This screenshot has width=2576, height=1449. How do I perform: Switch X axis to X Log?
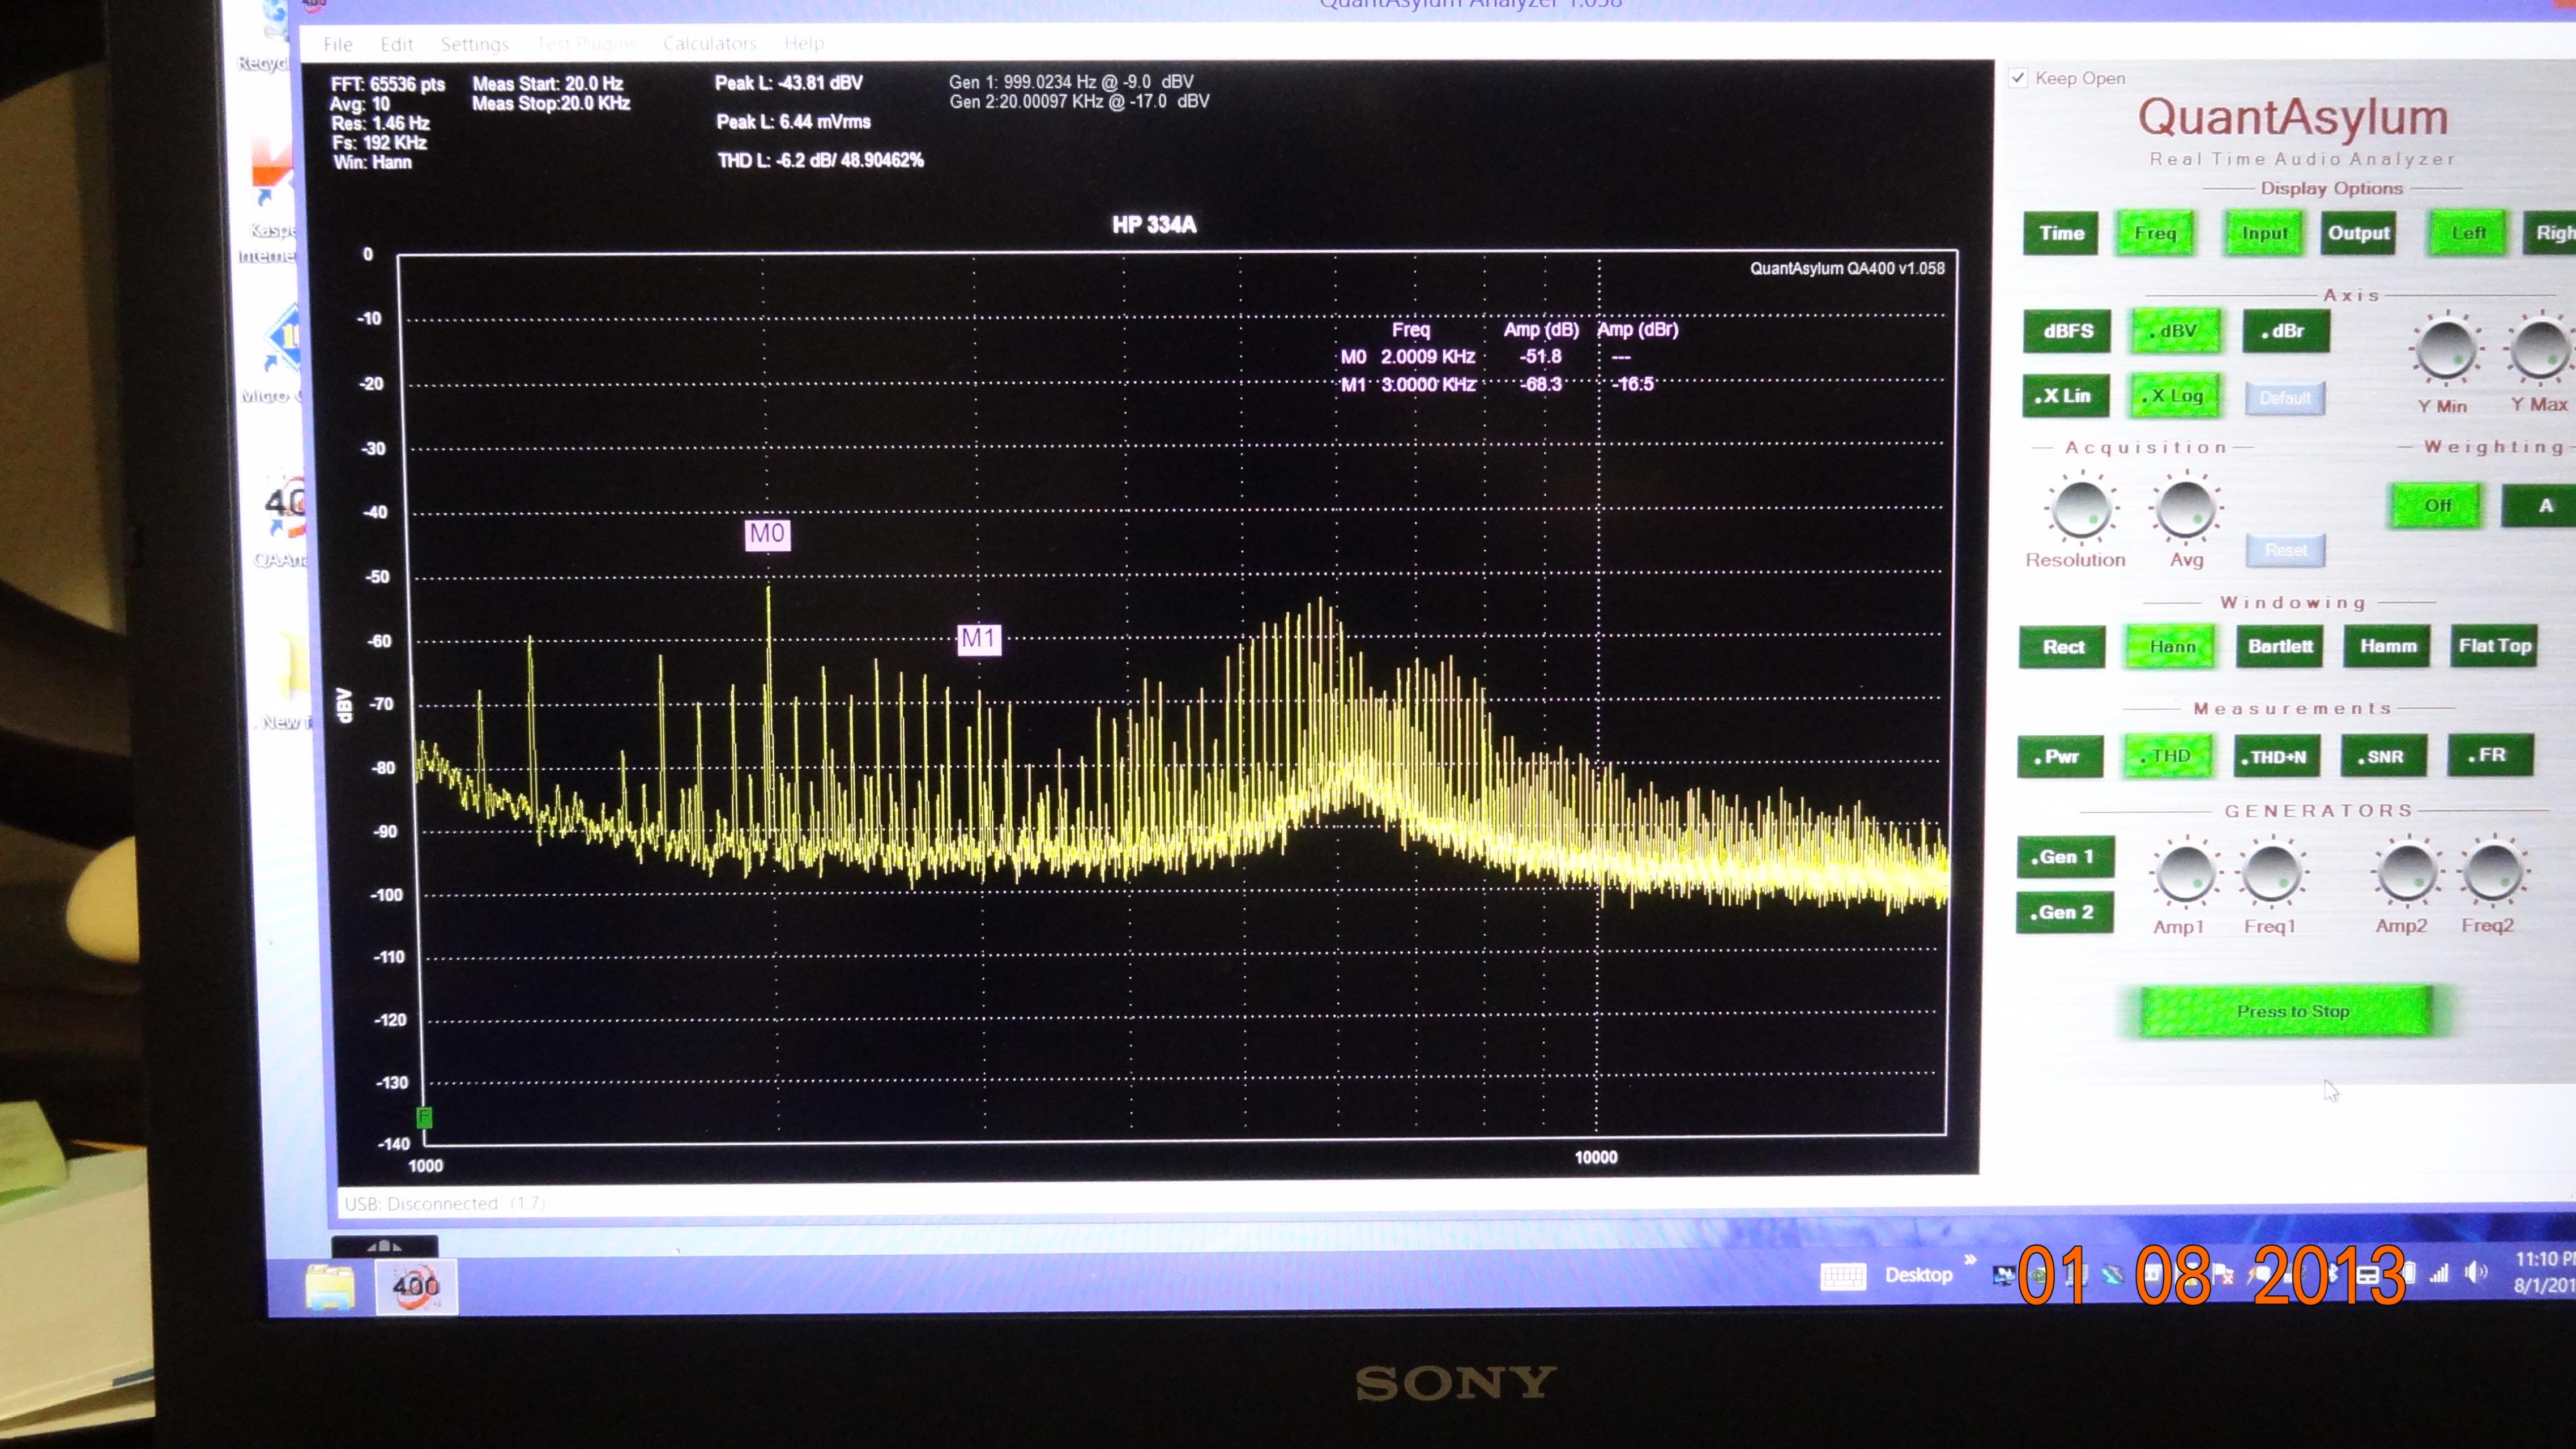(2176, 396)
